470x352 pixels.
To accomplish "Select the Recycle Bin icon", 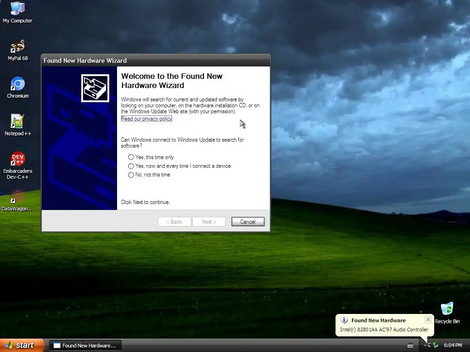I will click(447, 313).
